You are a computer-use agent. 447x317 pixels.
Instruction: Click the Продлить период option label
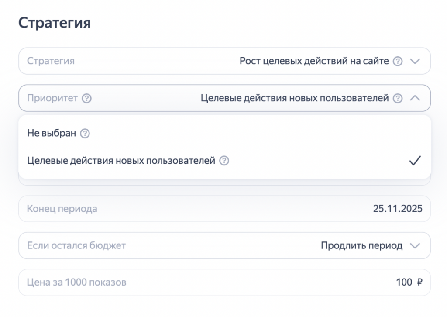tap(362, 245)
